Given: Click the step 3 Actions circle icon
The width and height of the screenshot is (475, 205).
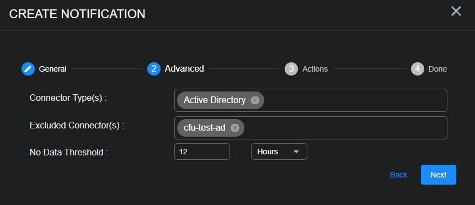Looking at the screenshot, I should pos(291,69).
